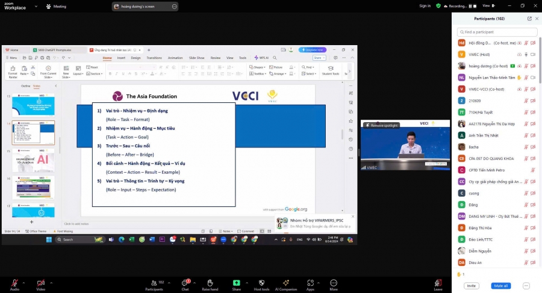Click Remove spotlight on video tile
The width and height of the screenshot is (542, 293).
click(382, 125)
